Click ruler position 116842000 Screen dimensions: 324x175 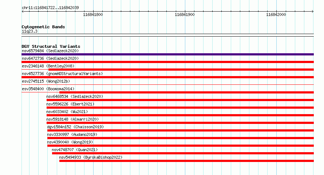tap(276, 14)
